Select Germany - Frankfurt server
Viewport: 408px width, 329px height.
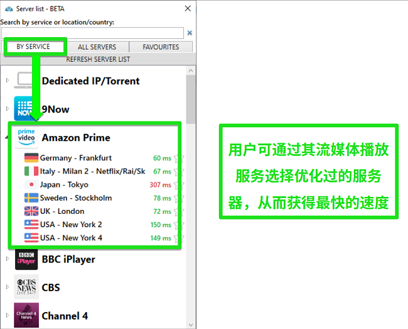tap(76, 158)
